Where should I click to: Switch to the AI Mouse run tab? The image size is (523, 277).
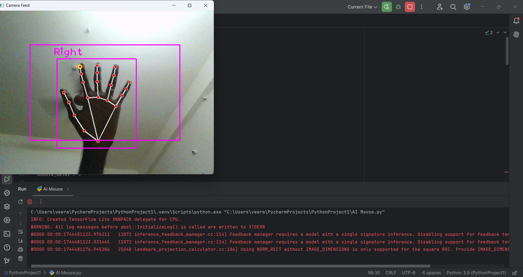53,189
